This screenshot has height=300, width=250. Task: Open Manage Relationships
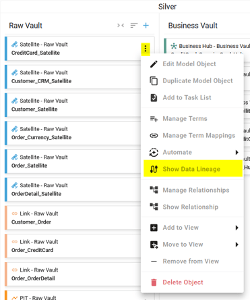point(196,190)
